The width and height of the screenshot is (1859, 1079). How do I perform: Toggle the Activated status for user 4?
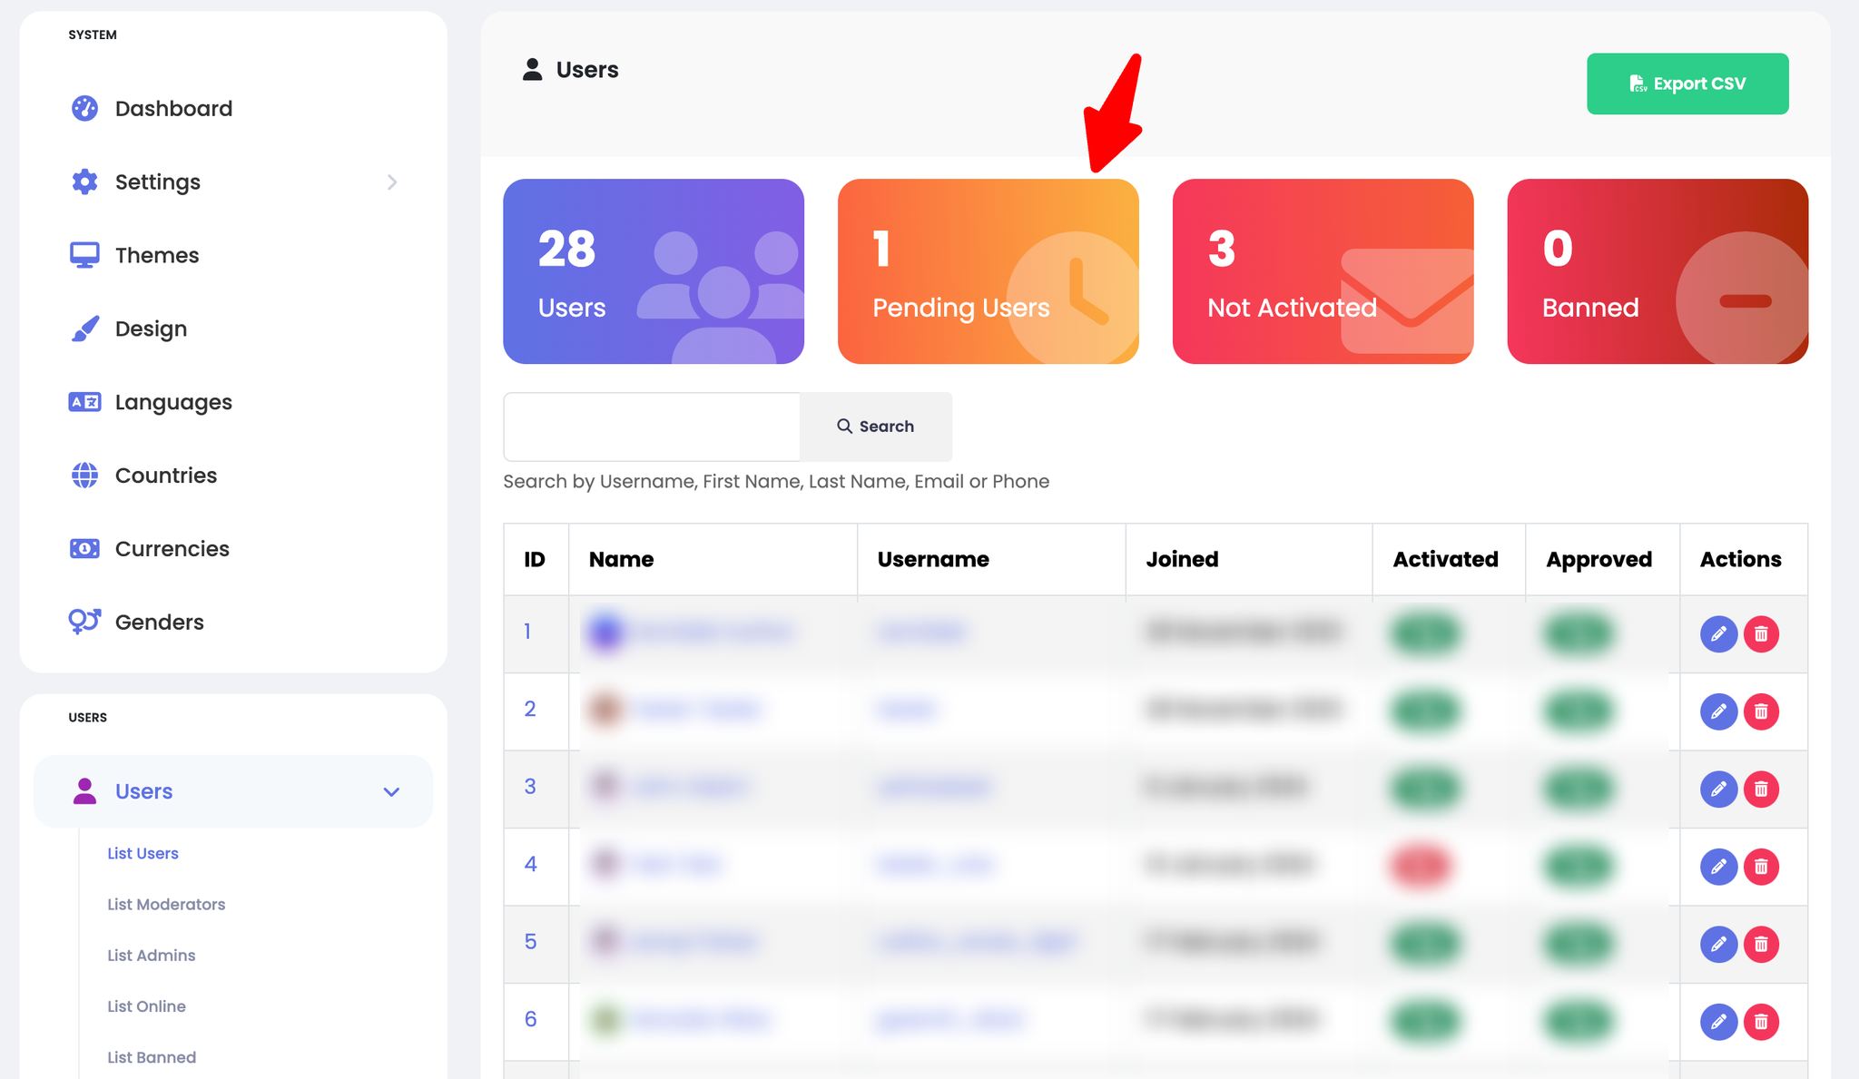point(1422,867)
